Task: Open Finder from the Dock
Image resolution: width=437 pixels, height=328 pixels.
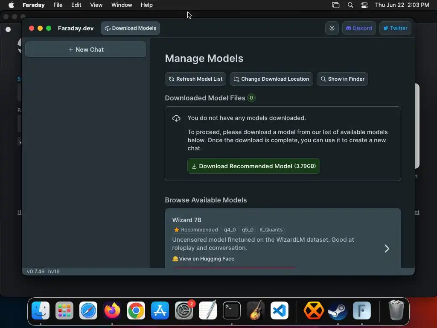Action: pos(41,310)
